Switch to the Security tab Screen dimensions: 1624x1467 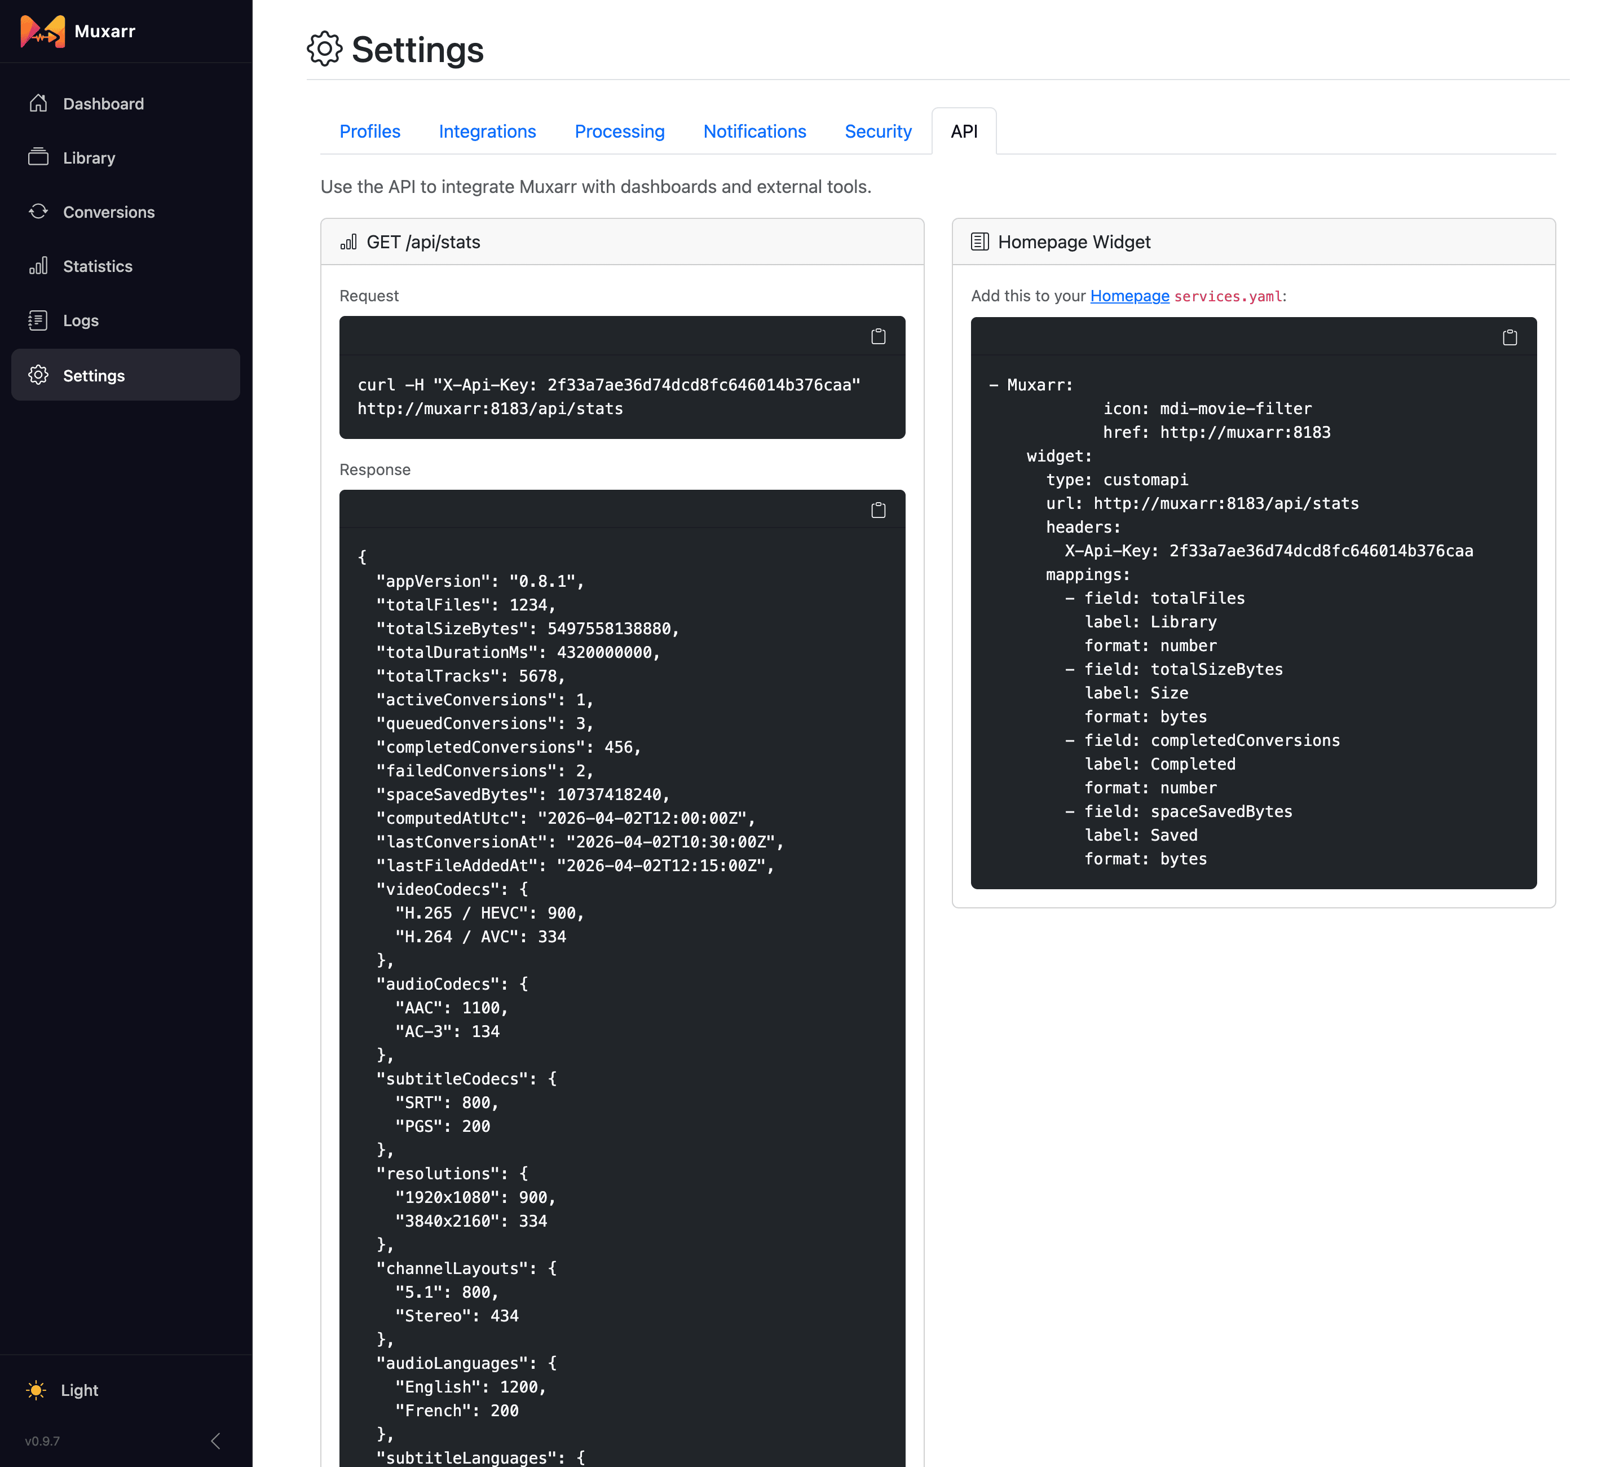[x=878, y=131]
